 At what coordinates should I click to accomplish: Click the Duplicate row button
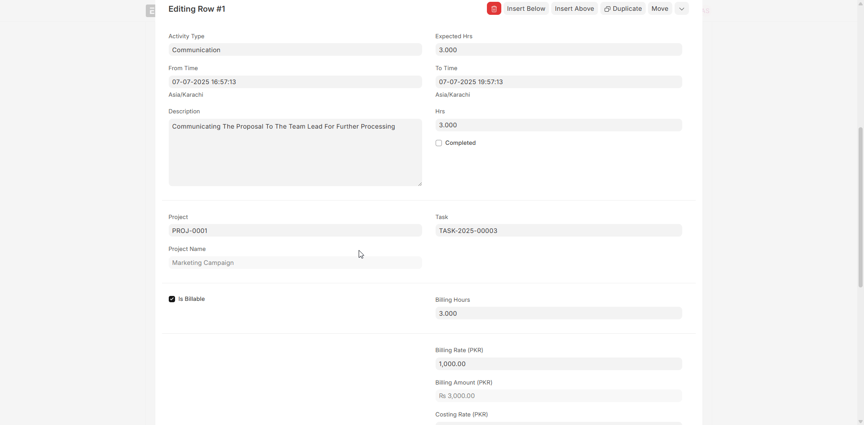click(x=623, y=9)
